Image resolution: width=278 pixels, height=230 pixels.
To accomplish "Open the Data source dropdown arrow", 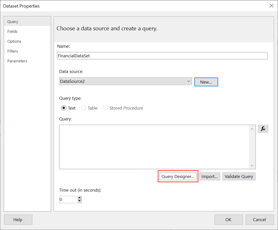I will (189, 81).
